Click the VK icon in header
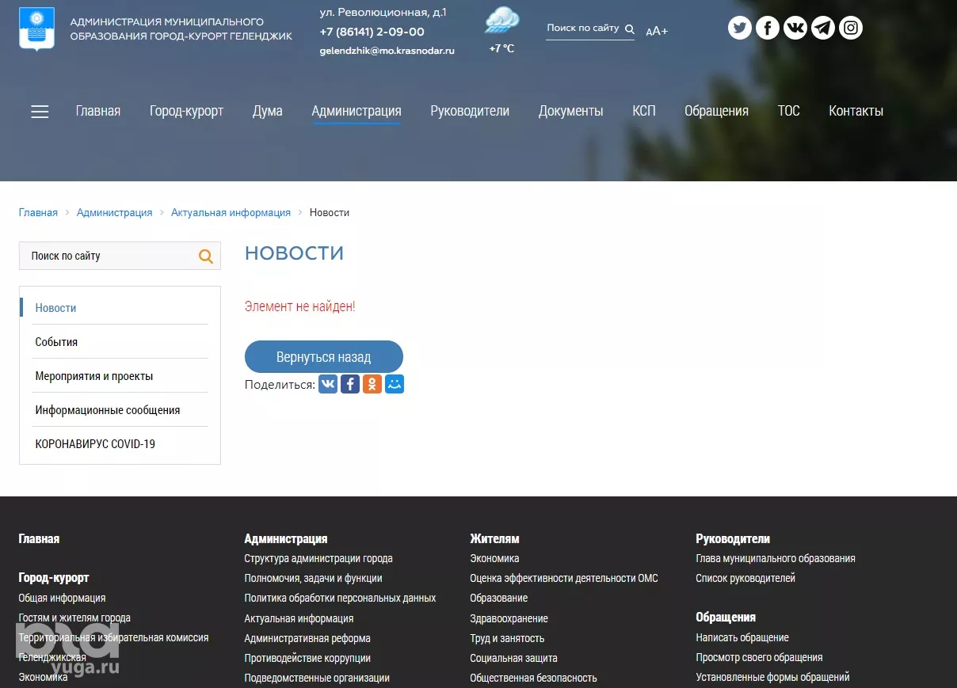Viewport: 957px width, 688px height. [x=795, y=29]
